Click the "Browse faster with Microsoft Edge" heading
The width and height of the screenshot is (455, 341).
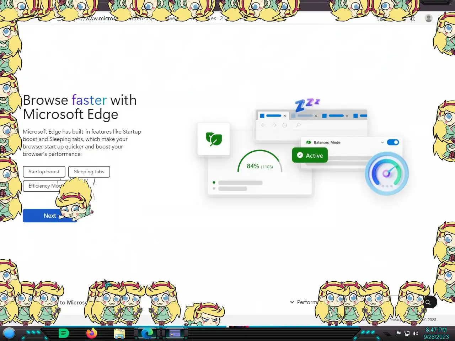(80, 107)
